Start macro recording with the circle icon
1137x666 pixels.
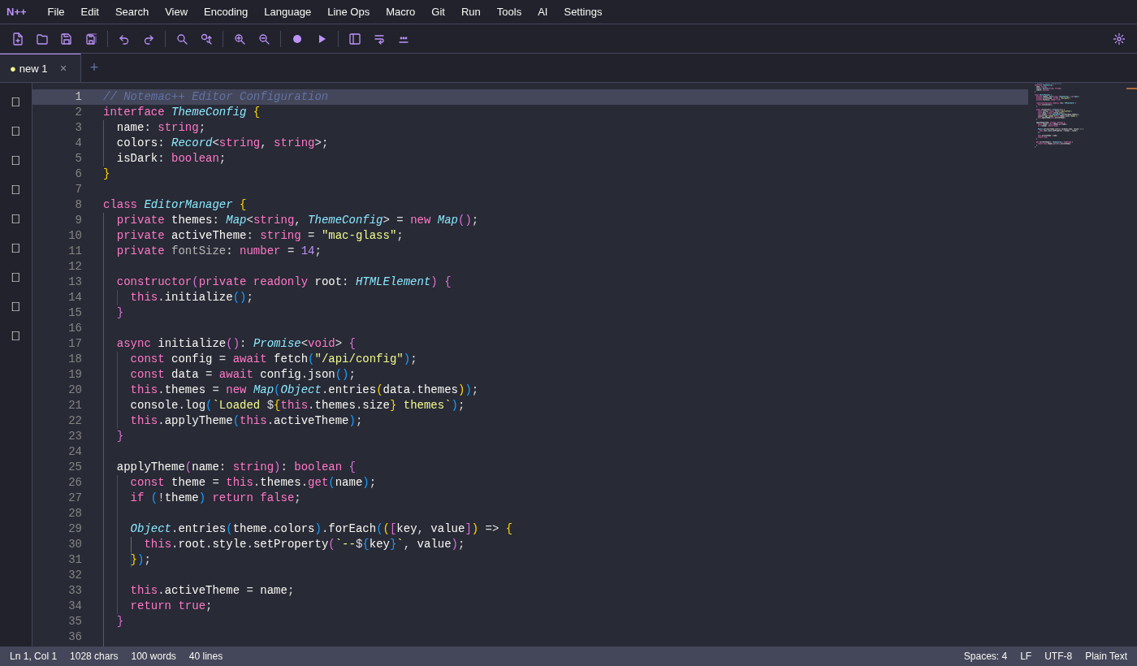pyautogui.click(x=297, y=39)
